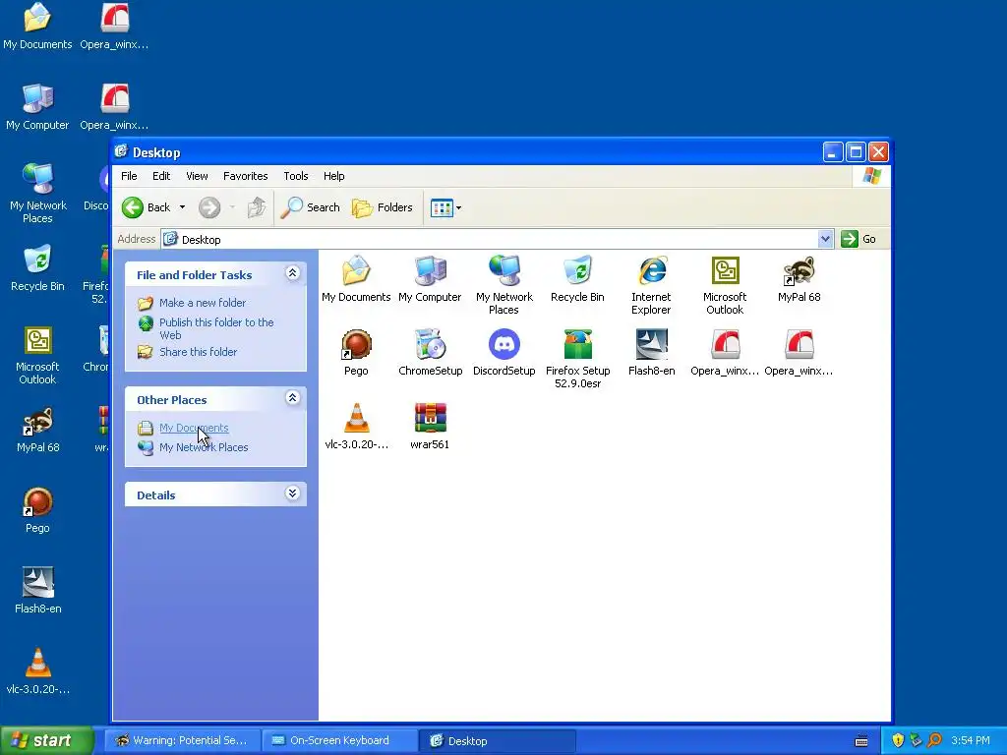
Task: Switch to On-Screen Keyboard taskbar button
Action: [339, 741]
